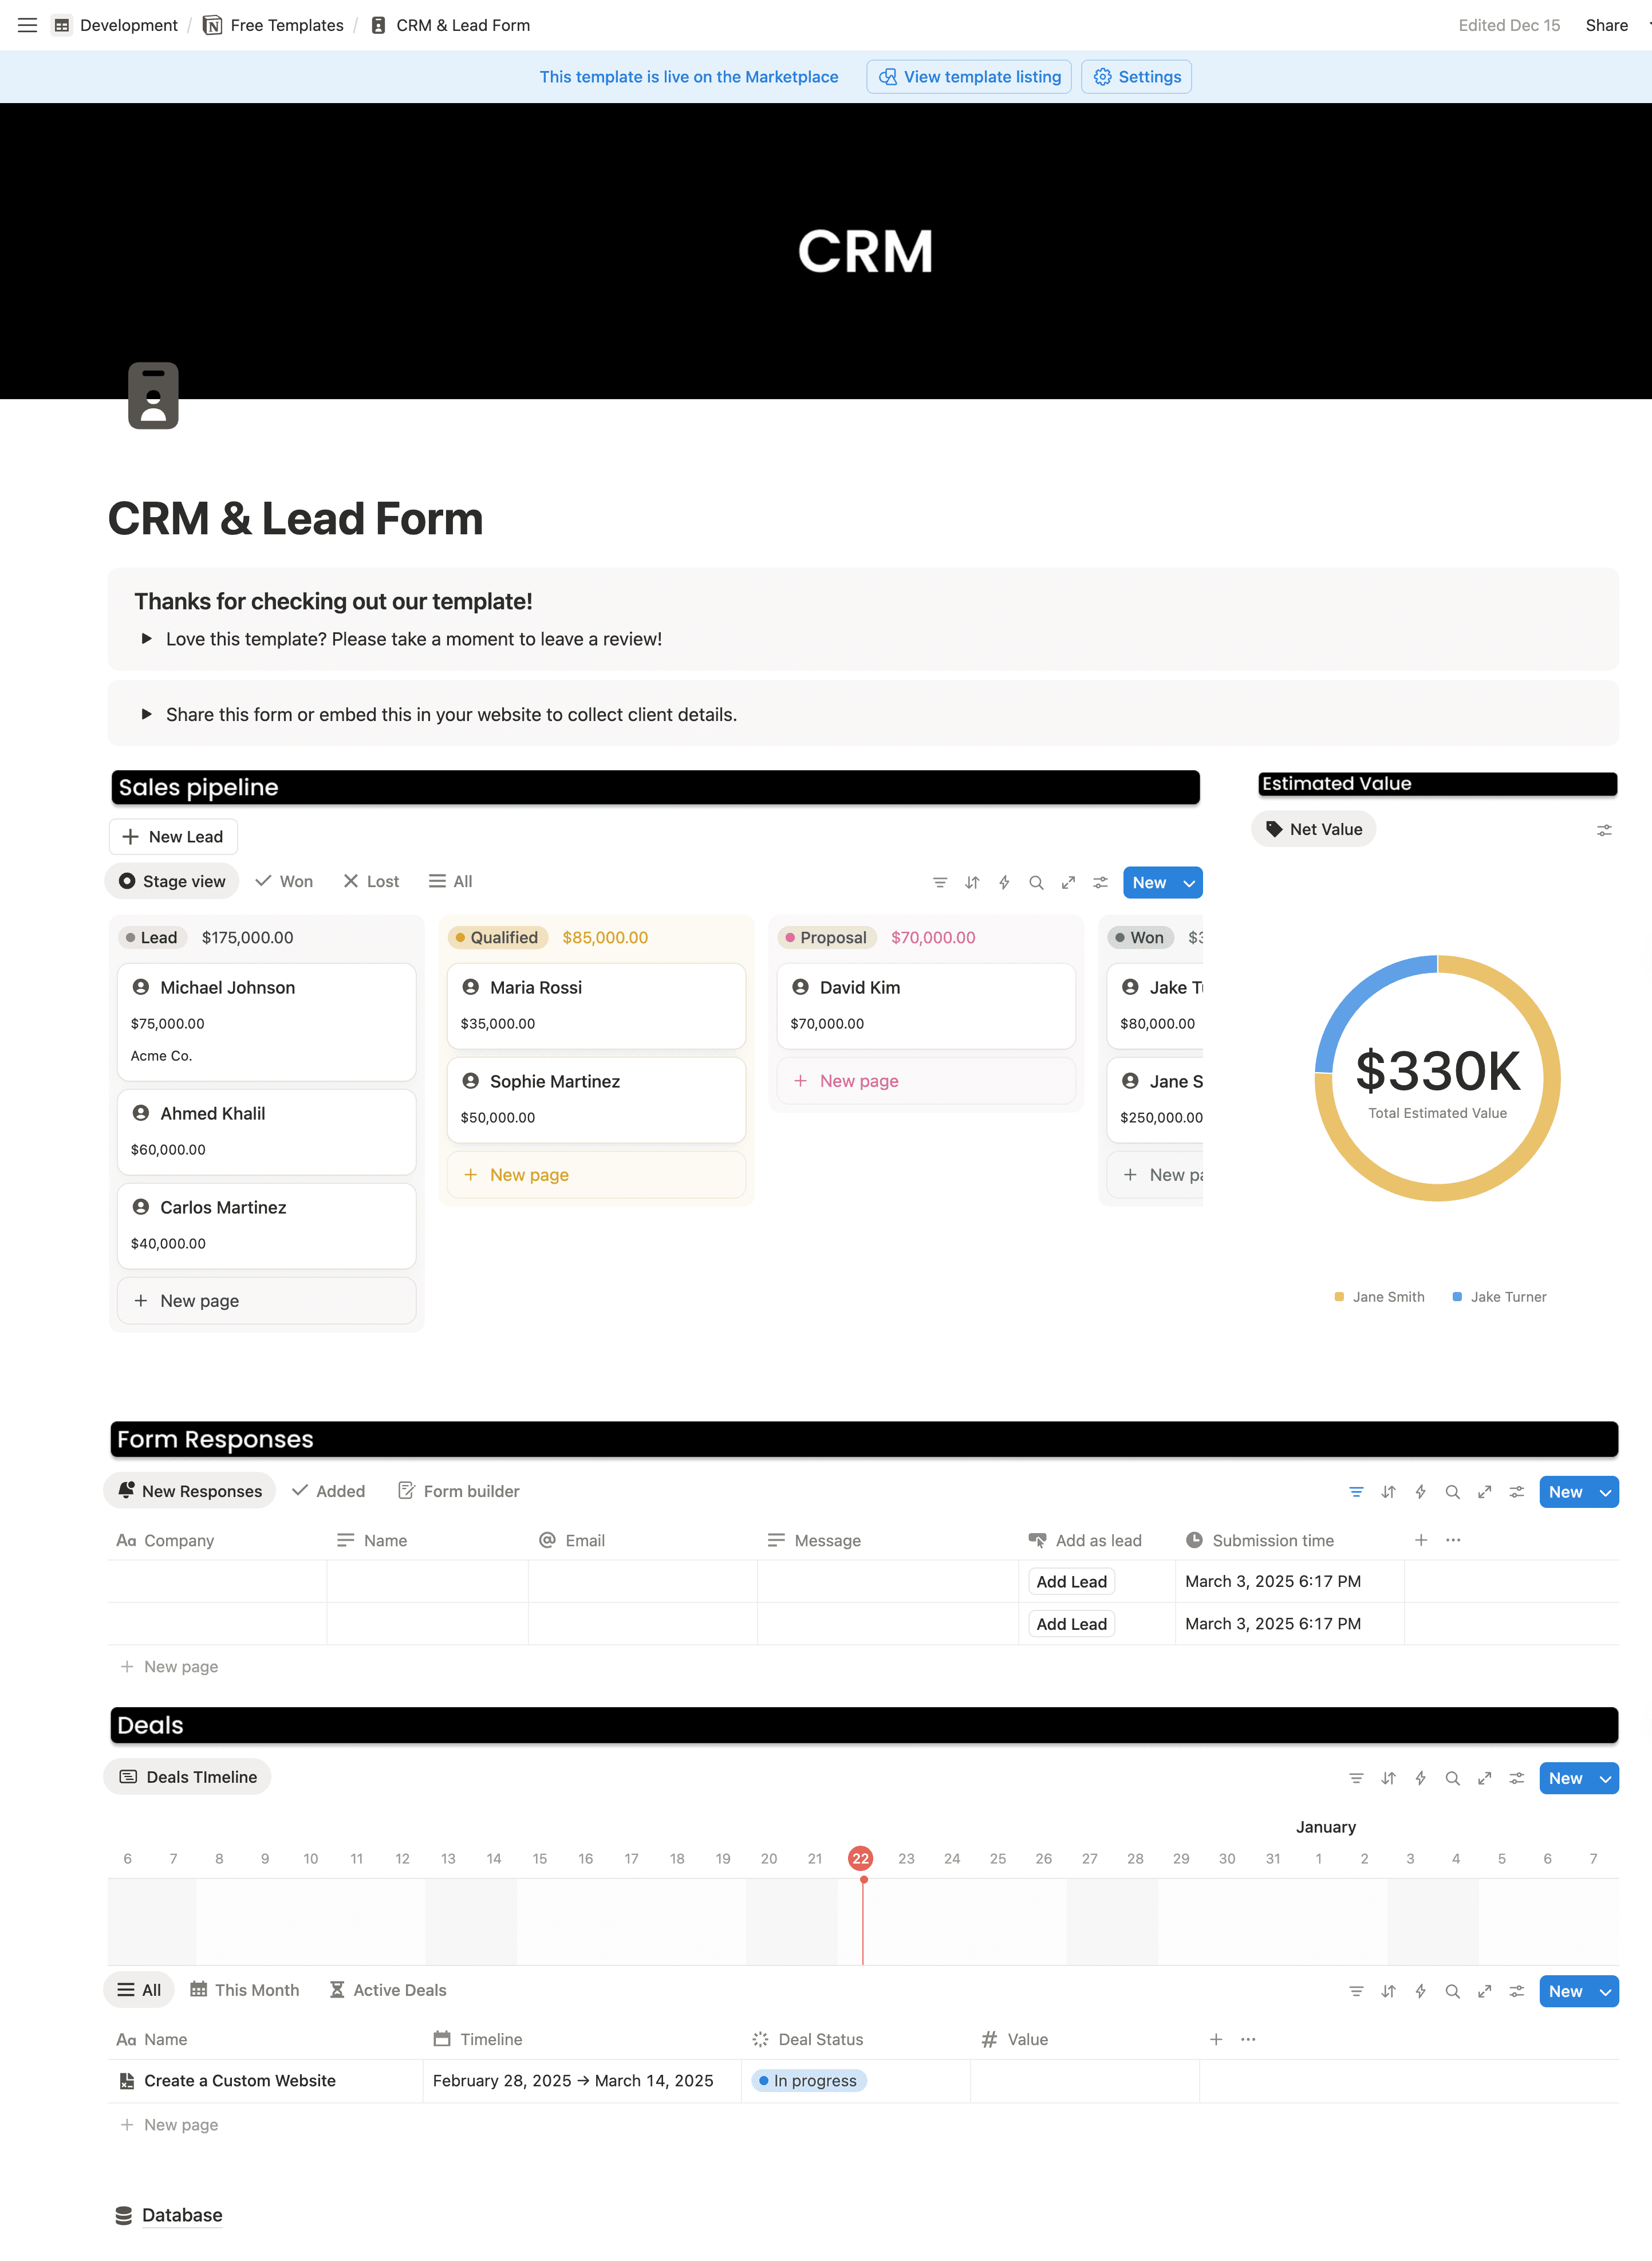Switch to the Won view tab

[x=284, y=881]
